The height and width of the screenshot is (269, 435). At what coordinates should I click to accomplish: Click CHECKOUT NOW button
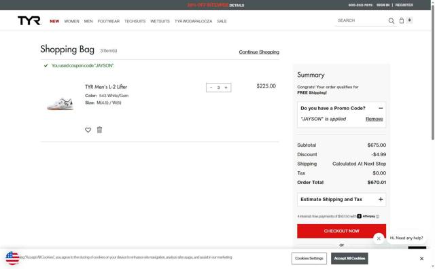click(341, 231)
